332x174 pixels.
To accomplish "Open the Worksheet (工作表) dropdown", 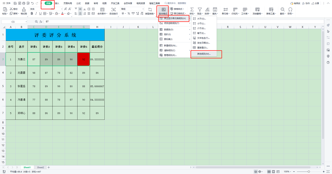I will click(245, 14).
